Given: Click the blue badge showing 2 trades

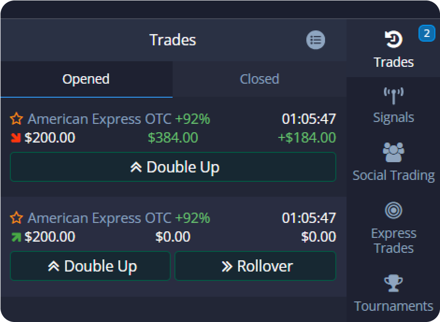Looking at the screenshot, I should point(426,34).
